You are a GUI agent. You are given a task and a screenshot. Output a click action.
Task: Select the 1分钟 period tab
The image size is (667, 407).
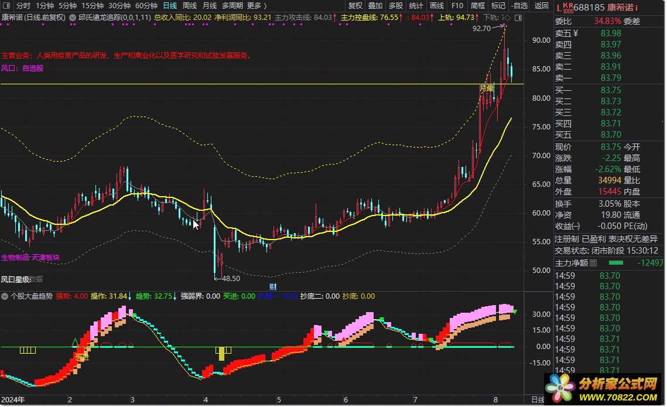(x=45, y=5)
